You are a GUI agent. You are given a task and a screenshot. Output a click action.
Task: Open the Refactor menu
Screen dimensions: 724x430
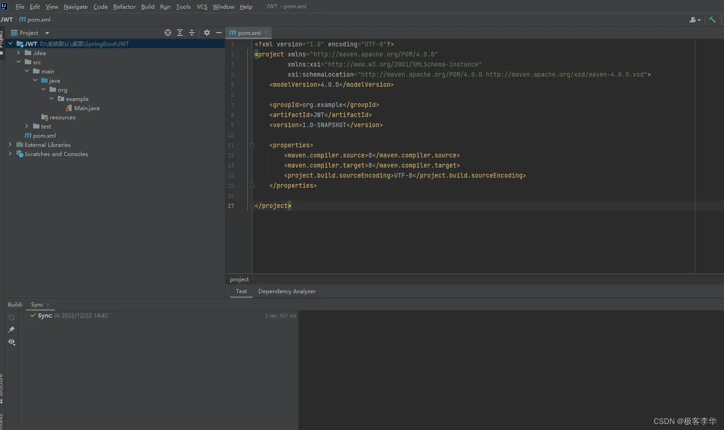pyautogui.click(x=125, y=7)
